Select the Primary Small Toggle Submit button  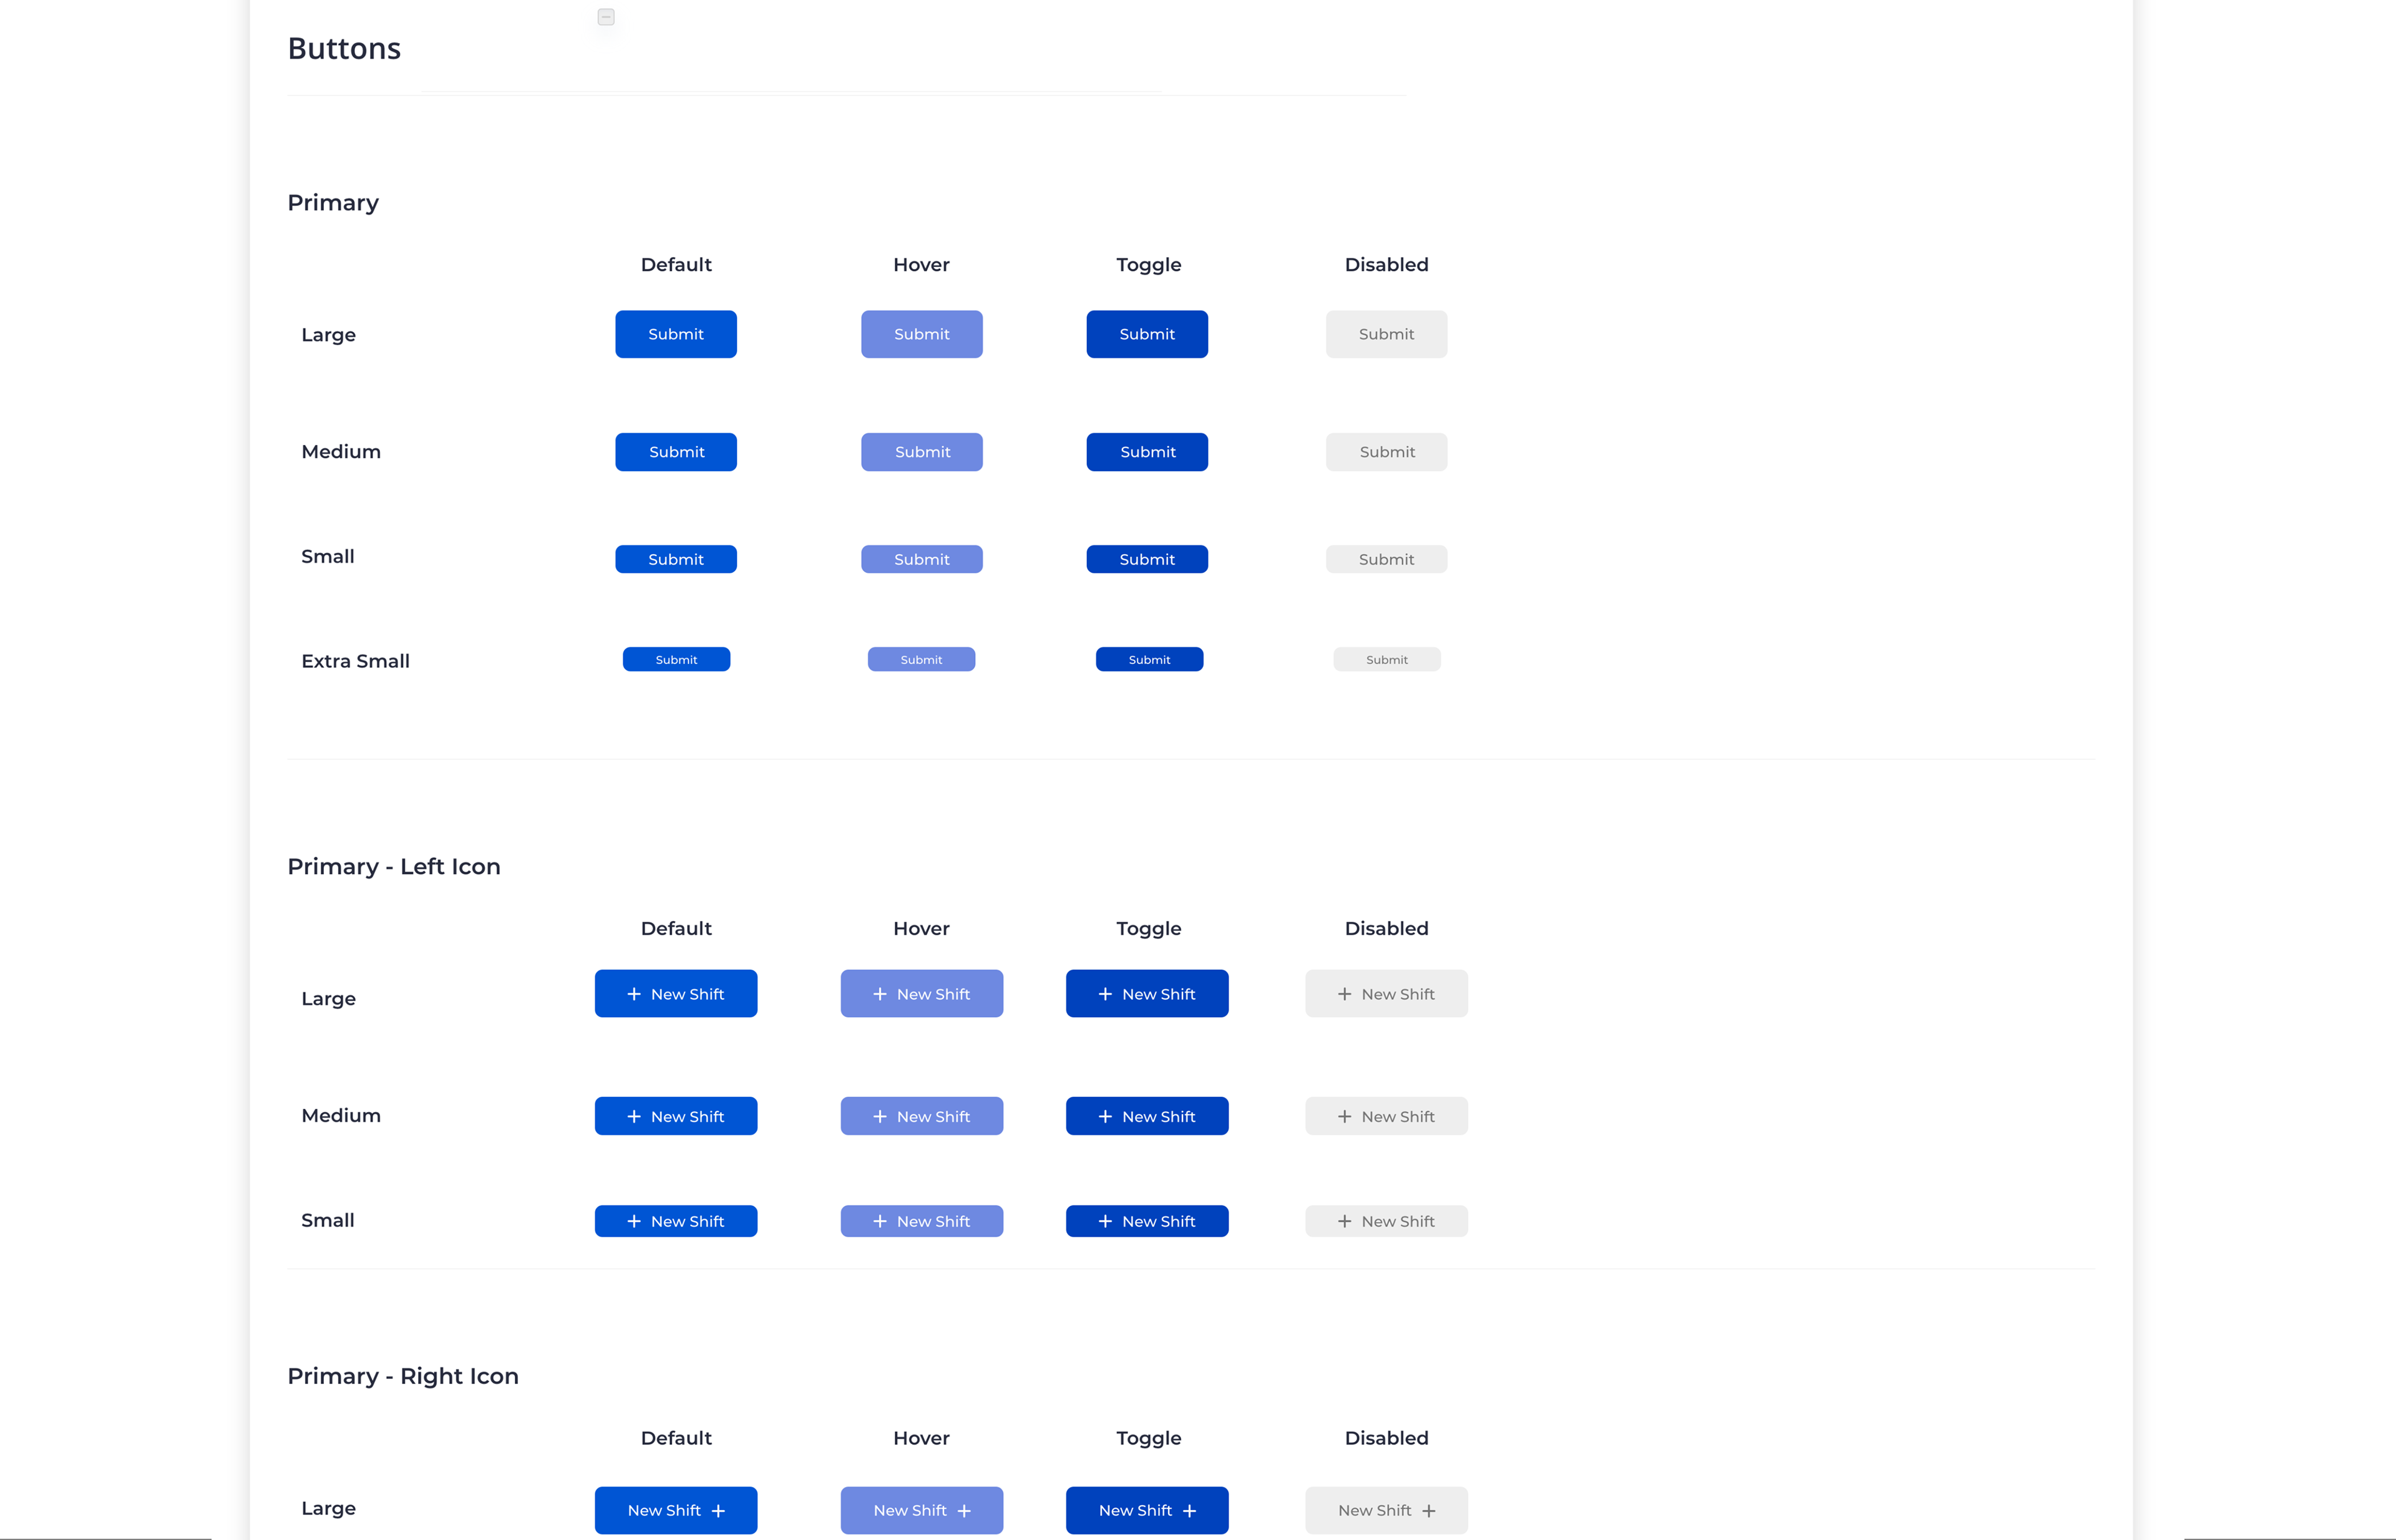[x=1147, y=559]
